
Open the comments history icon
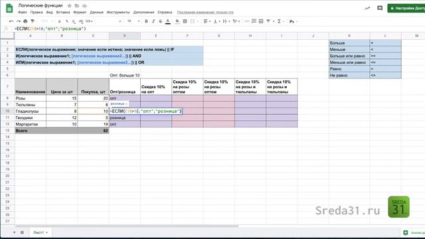click(x=380, y=8)
